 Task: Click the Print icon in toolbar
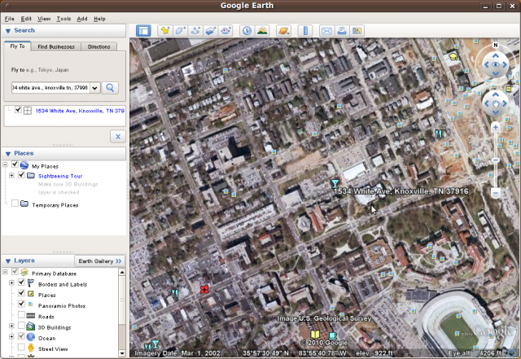342,31
